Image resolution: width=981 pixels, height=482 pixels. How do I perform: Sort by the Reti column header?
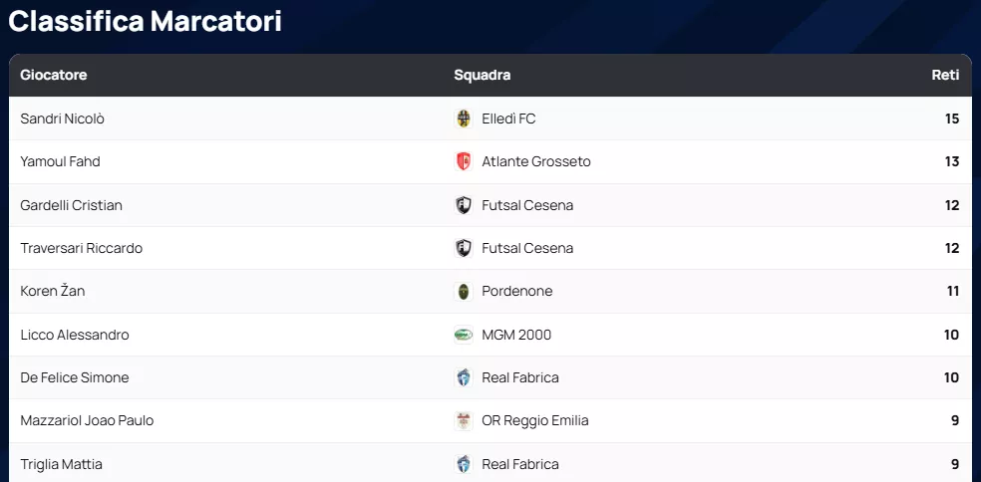[945, 76]
